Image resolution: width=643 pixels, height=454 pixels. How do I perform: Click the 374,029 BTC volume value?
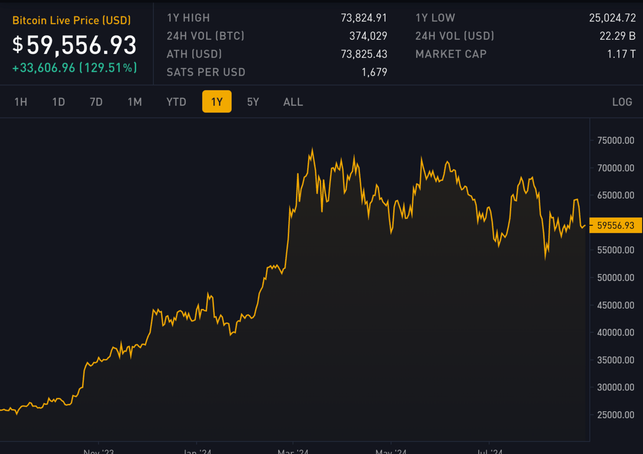pyautogui.click(x=368, y=36)
